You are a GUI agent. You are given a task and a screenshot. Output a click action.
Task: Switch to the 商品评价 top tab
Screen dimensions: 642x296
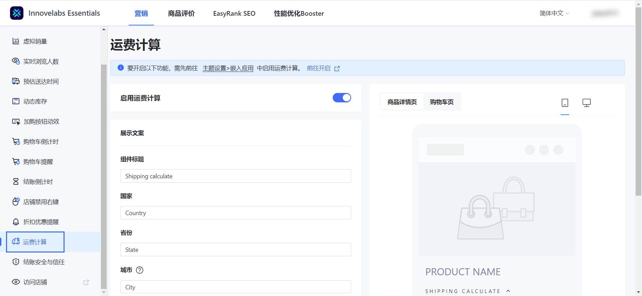(181, 13)
